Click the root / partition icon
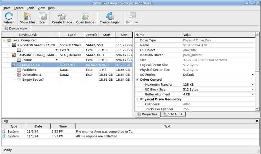Screen dimensions: 261x154 19,50
